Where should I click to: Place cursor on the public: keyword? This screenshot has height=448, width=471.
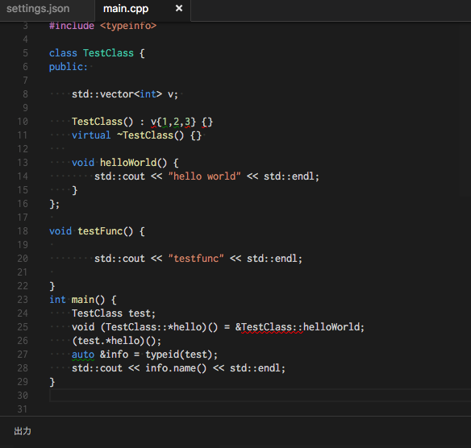pyautogui.click(x=69, y=67)
